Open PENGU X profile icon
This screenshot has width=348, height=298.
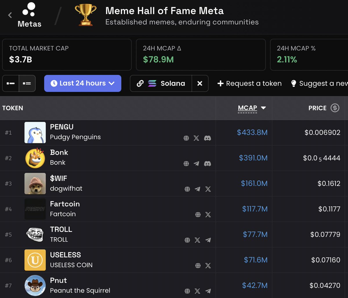click(x=196, y=138)
